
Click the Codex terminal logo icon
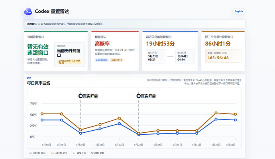[x=28, y=12]
